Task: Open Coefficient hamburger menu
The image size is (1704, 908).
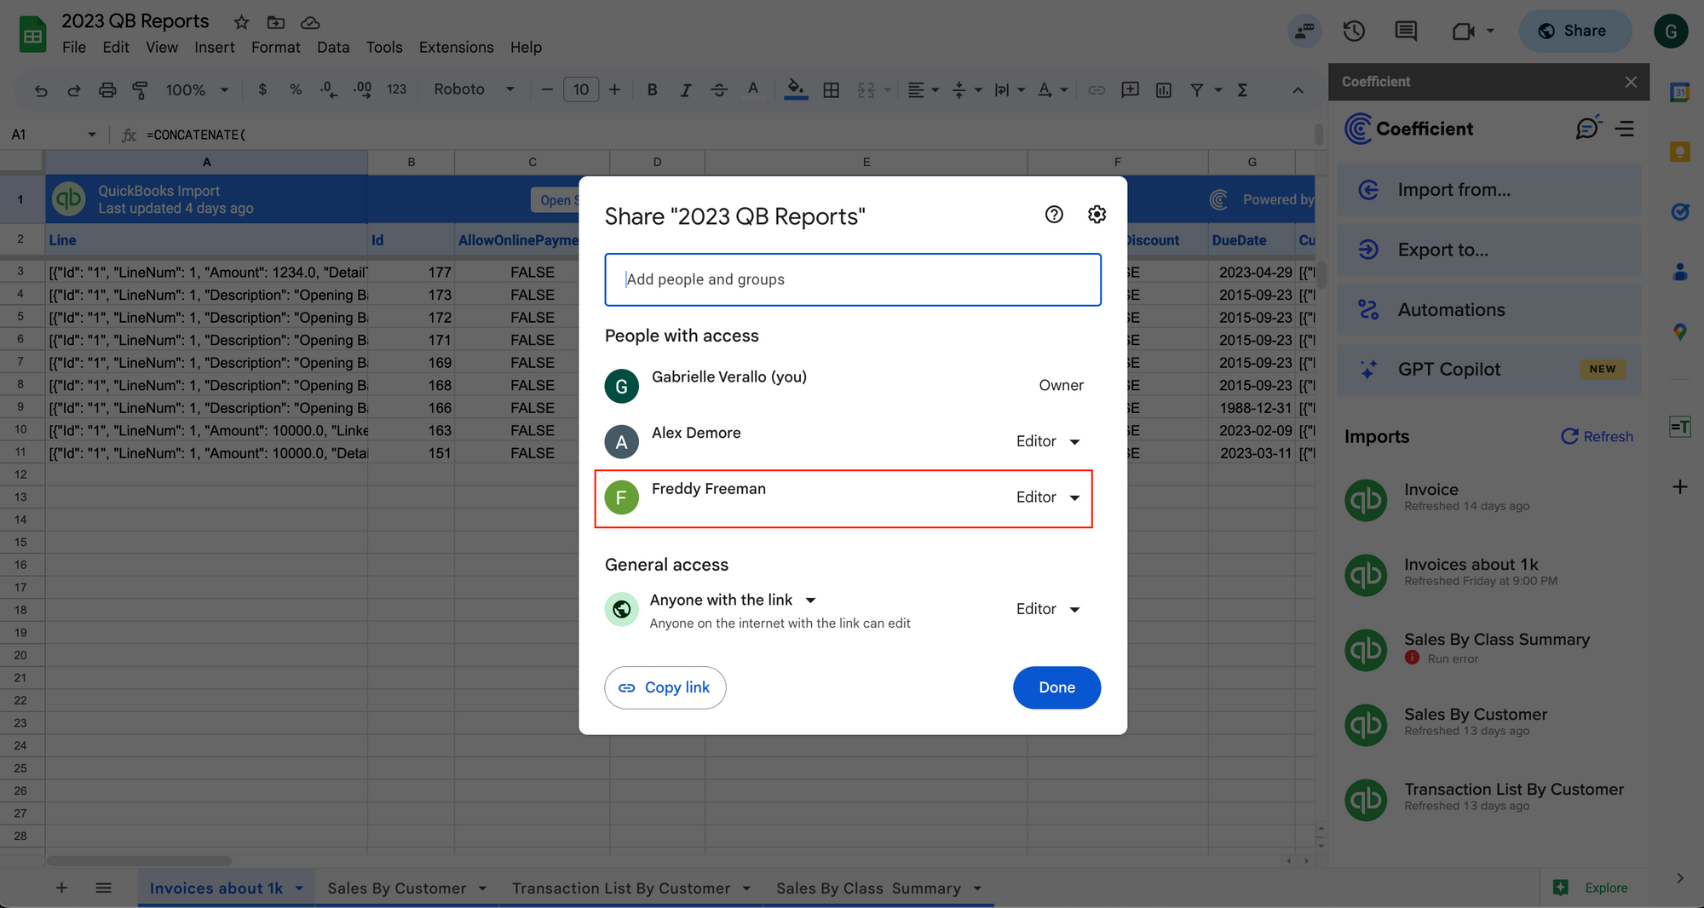Action: 1625,129
